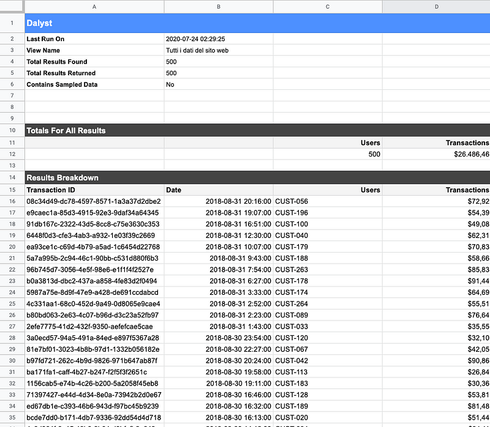The image size is (490, 427).
Task: Select column C header
Action: (328, 7)
